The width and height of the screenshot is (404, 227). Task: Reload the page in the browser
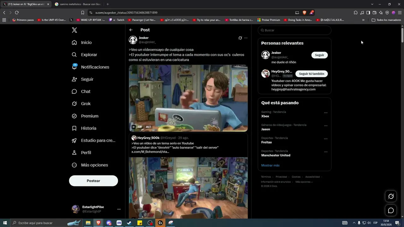click(x=17, y=13)
